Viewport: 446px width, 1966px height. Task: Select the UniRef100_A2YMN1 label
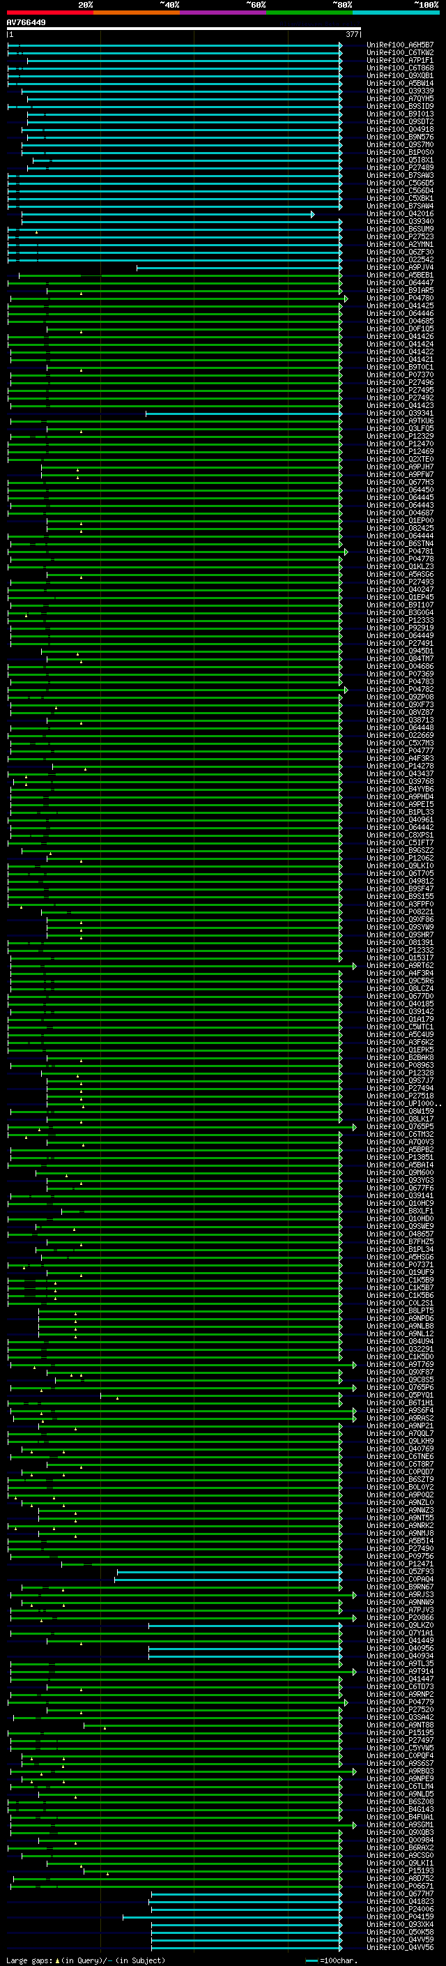400,244
